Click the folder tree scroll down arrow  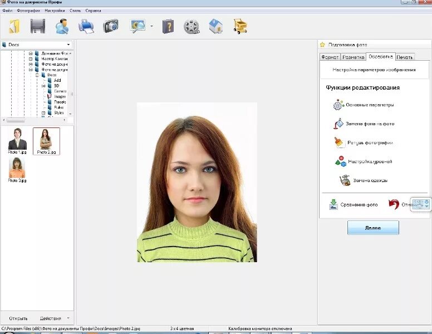coord(71,114)
